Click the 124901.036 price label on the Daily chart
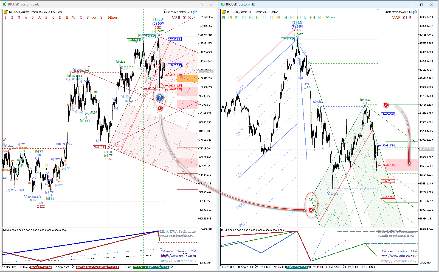Screen dimensions: 439x272 point(175,39)
